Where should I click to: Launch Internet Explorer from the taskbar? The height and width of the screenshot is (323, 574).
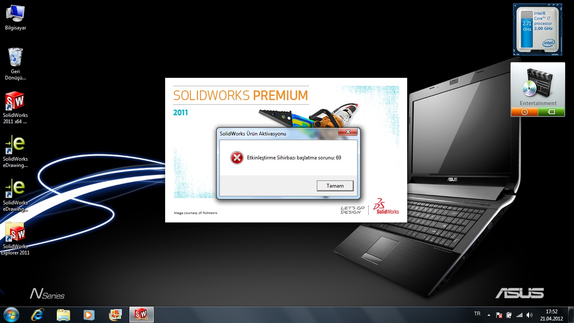(x=37, y=315)
